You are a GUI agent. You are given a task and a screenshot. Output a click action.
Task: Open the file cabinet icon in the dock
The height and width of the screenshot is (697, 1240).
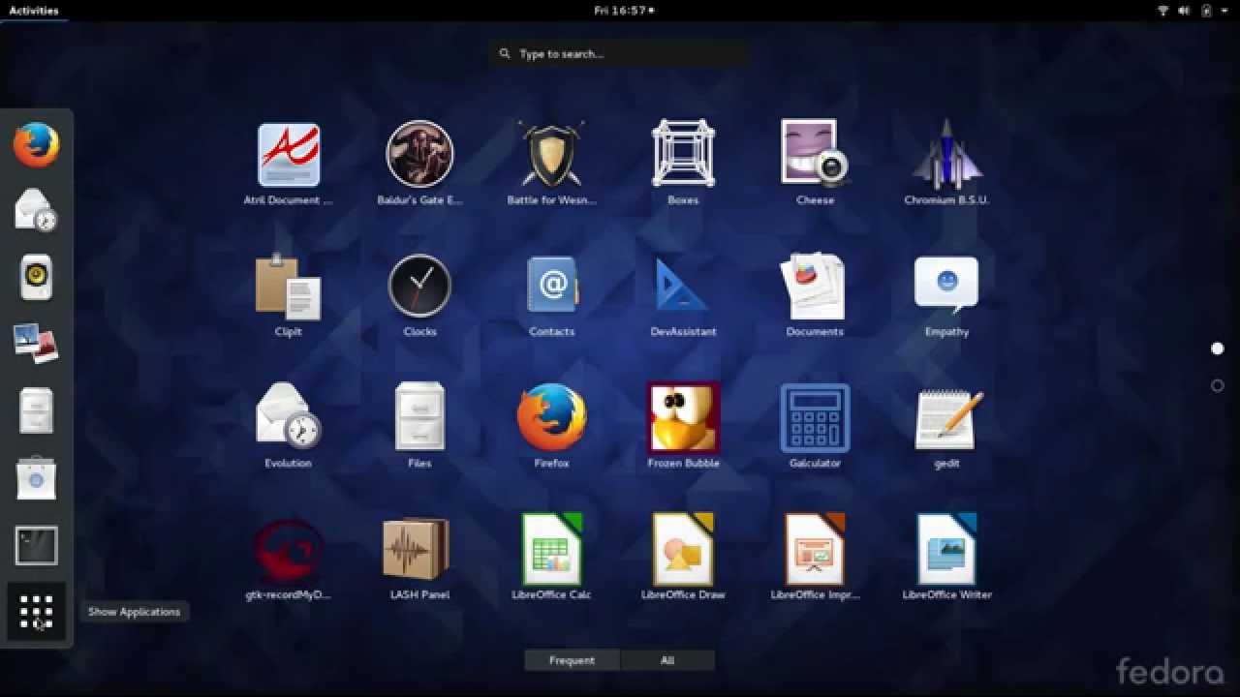(x=37, y=410)
